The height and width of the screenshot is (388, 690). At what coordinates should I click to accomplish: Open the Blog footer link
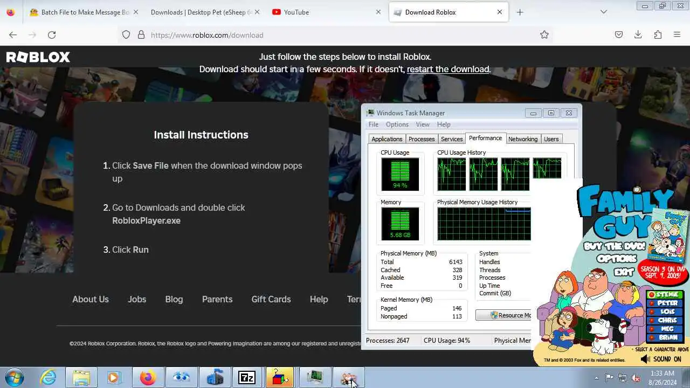[174, 299]
